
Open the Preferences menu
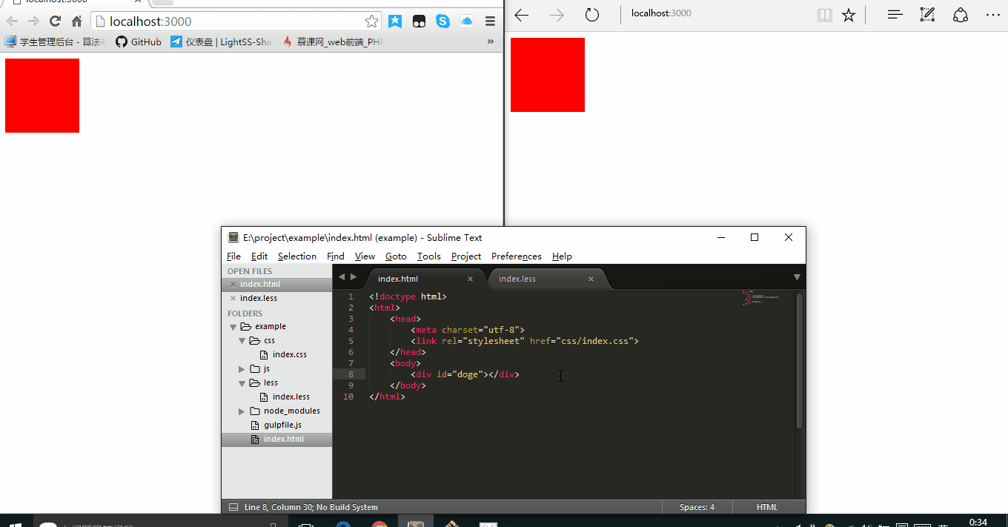pos(517,256)
